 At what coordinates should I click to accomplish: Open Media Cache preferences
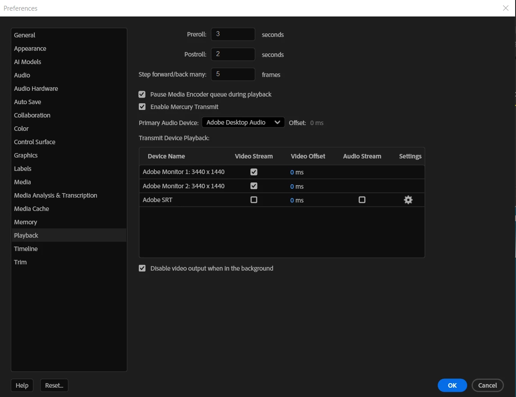click(69, 209)
